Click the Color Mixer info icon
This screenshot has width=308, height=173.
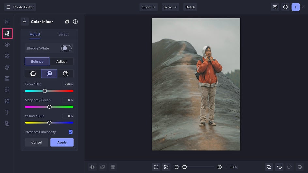point(75,22)
